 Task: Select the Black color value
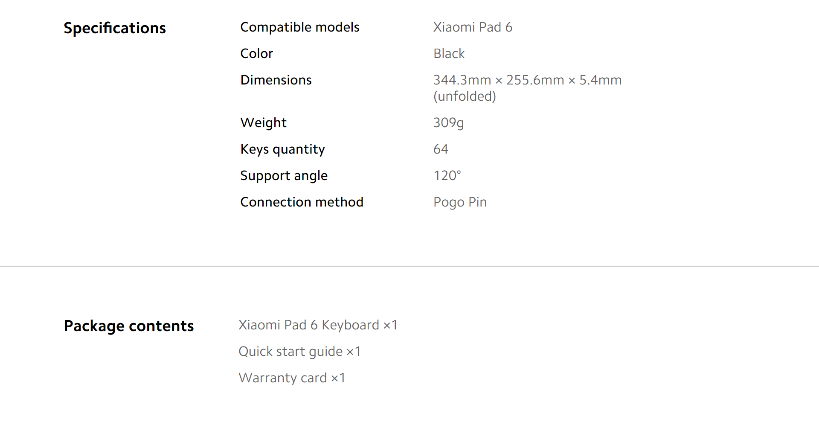pos(449,54)
